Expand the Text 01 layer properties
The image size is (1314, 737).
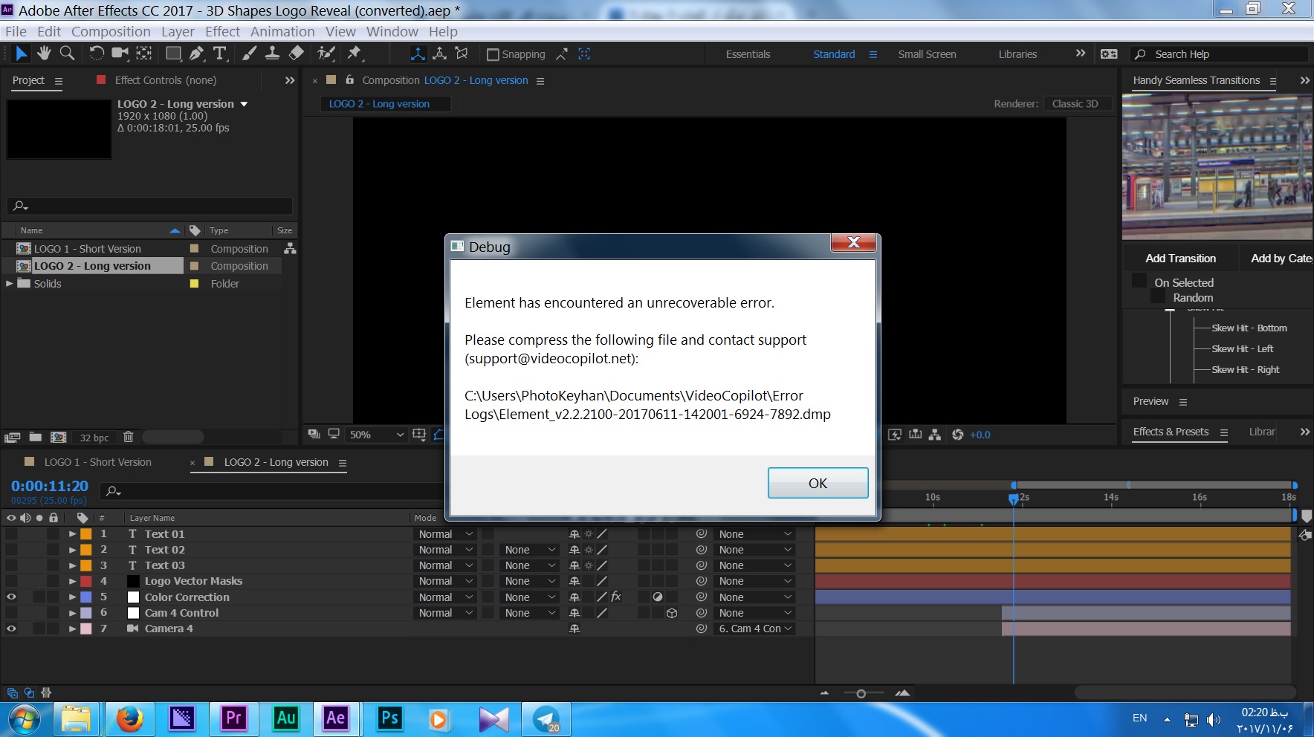pyautogui.click(x=72, y=534)
